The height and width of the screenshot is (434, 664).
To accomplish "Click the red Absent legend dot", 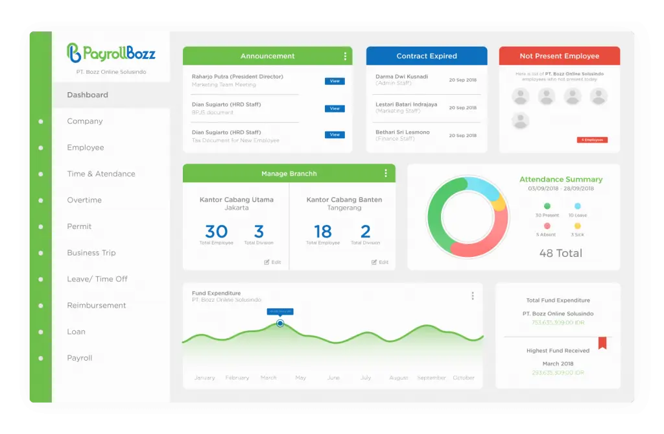I will 547,226.
